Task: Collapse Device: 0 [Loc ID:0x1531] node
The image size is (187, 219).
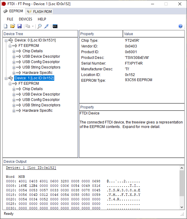Action: point(6,41)
